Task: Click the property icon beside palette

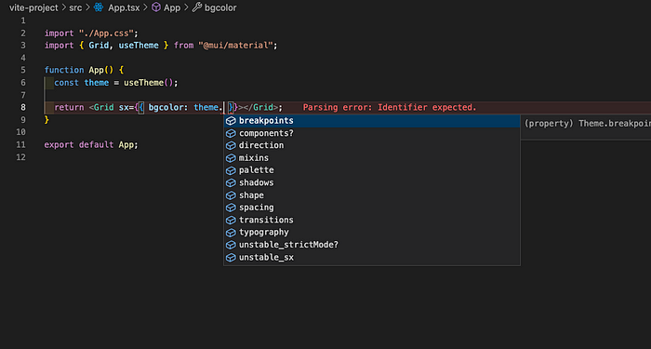Action: [231, 170]
